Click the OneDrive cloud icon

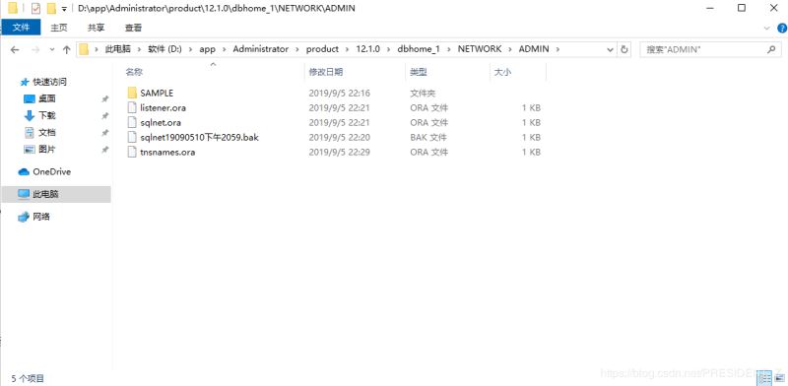tap(24, 172)
